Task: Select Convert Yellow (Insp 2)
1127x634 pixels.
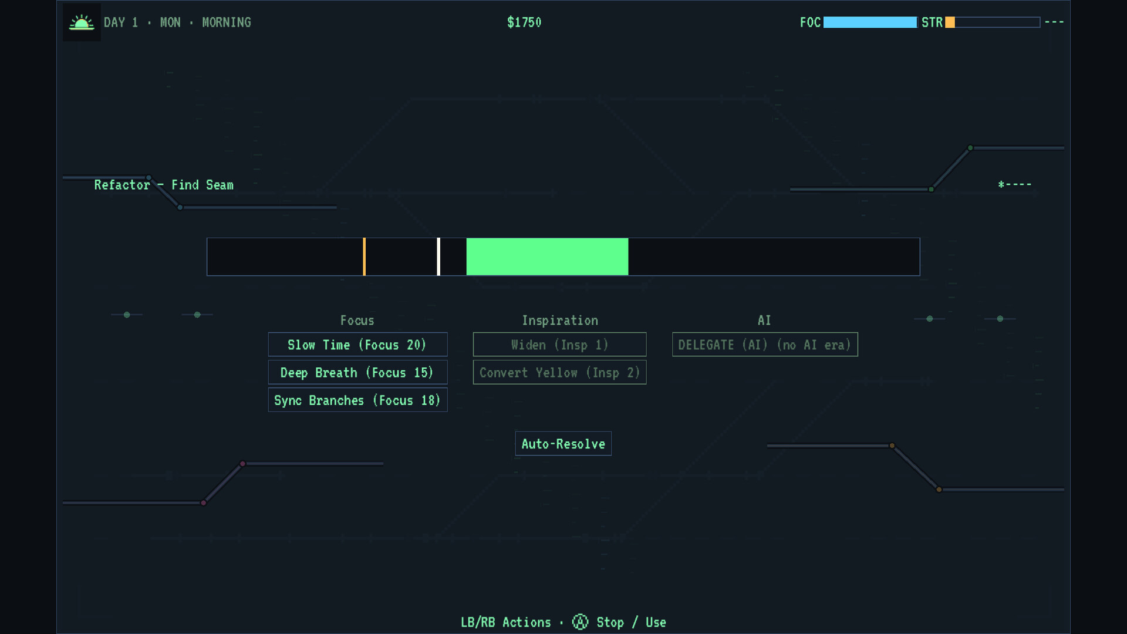Action: click(559, 372)
